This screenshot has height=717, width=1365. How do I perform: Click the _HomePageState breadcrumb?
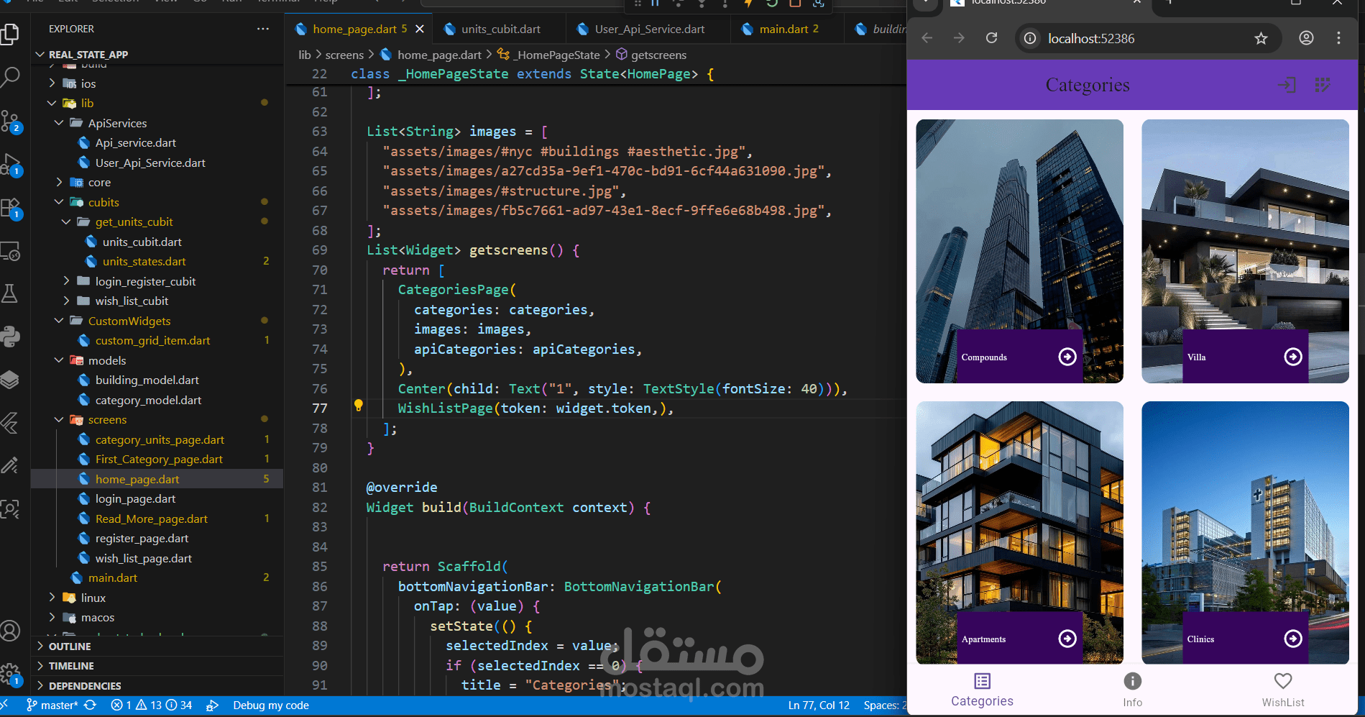click(558, 55)
